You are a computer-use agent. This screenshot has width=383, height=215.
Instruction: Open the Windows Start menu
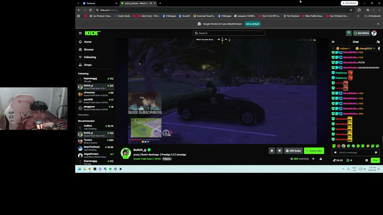coord(79,169)
